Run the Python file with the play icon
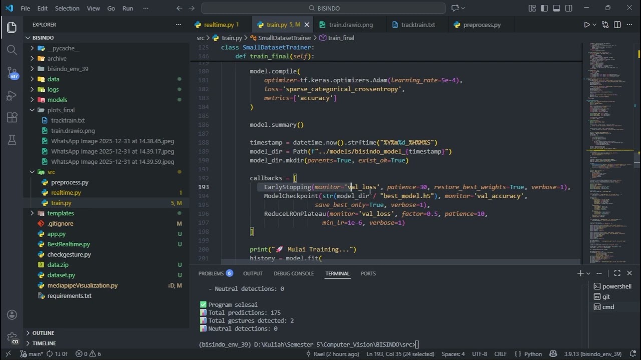Viewport: 641px width, 360px height. click(587, 25)
